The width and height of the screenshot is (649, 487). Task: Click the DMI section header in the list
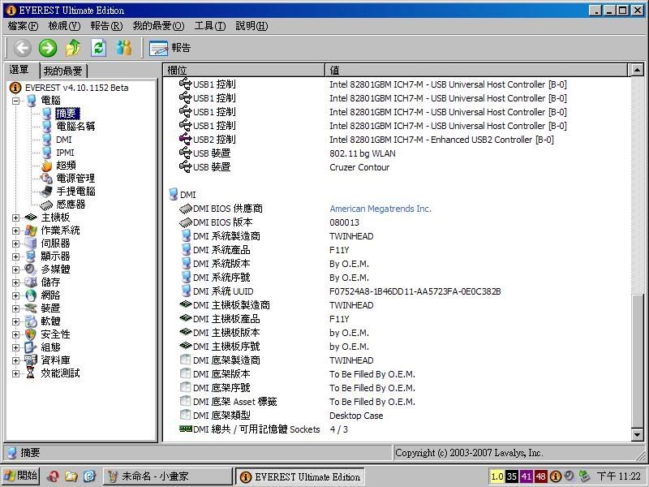click(x=183, y=195)
